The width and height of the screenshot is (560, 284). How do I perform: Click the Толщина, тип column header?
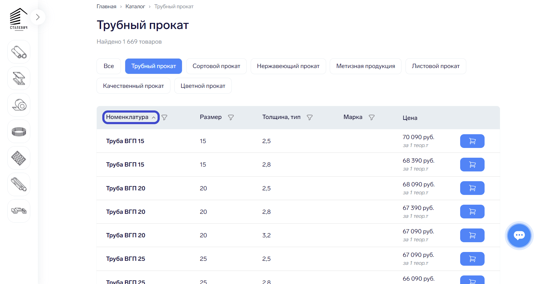282,117
